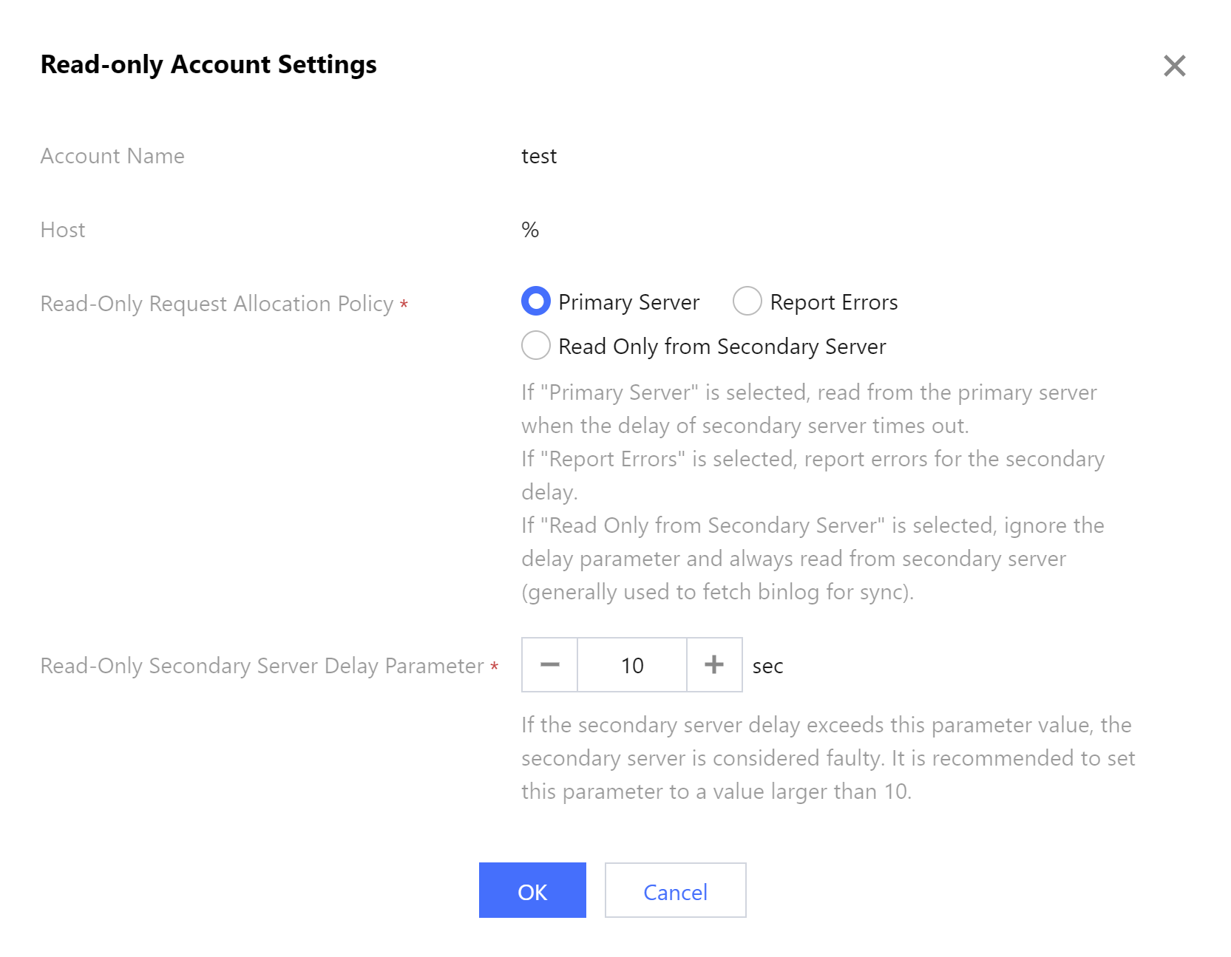
Task: Click the "Primary Server" option label text
Action: 628,302
